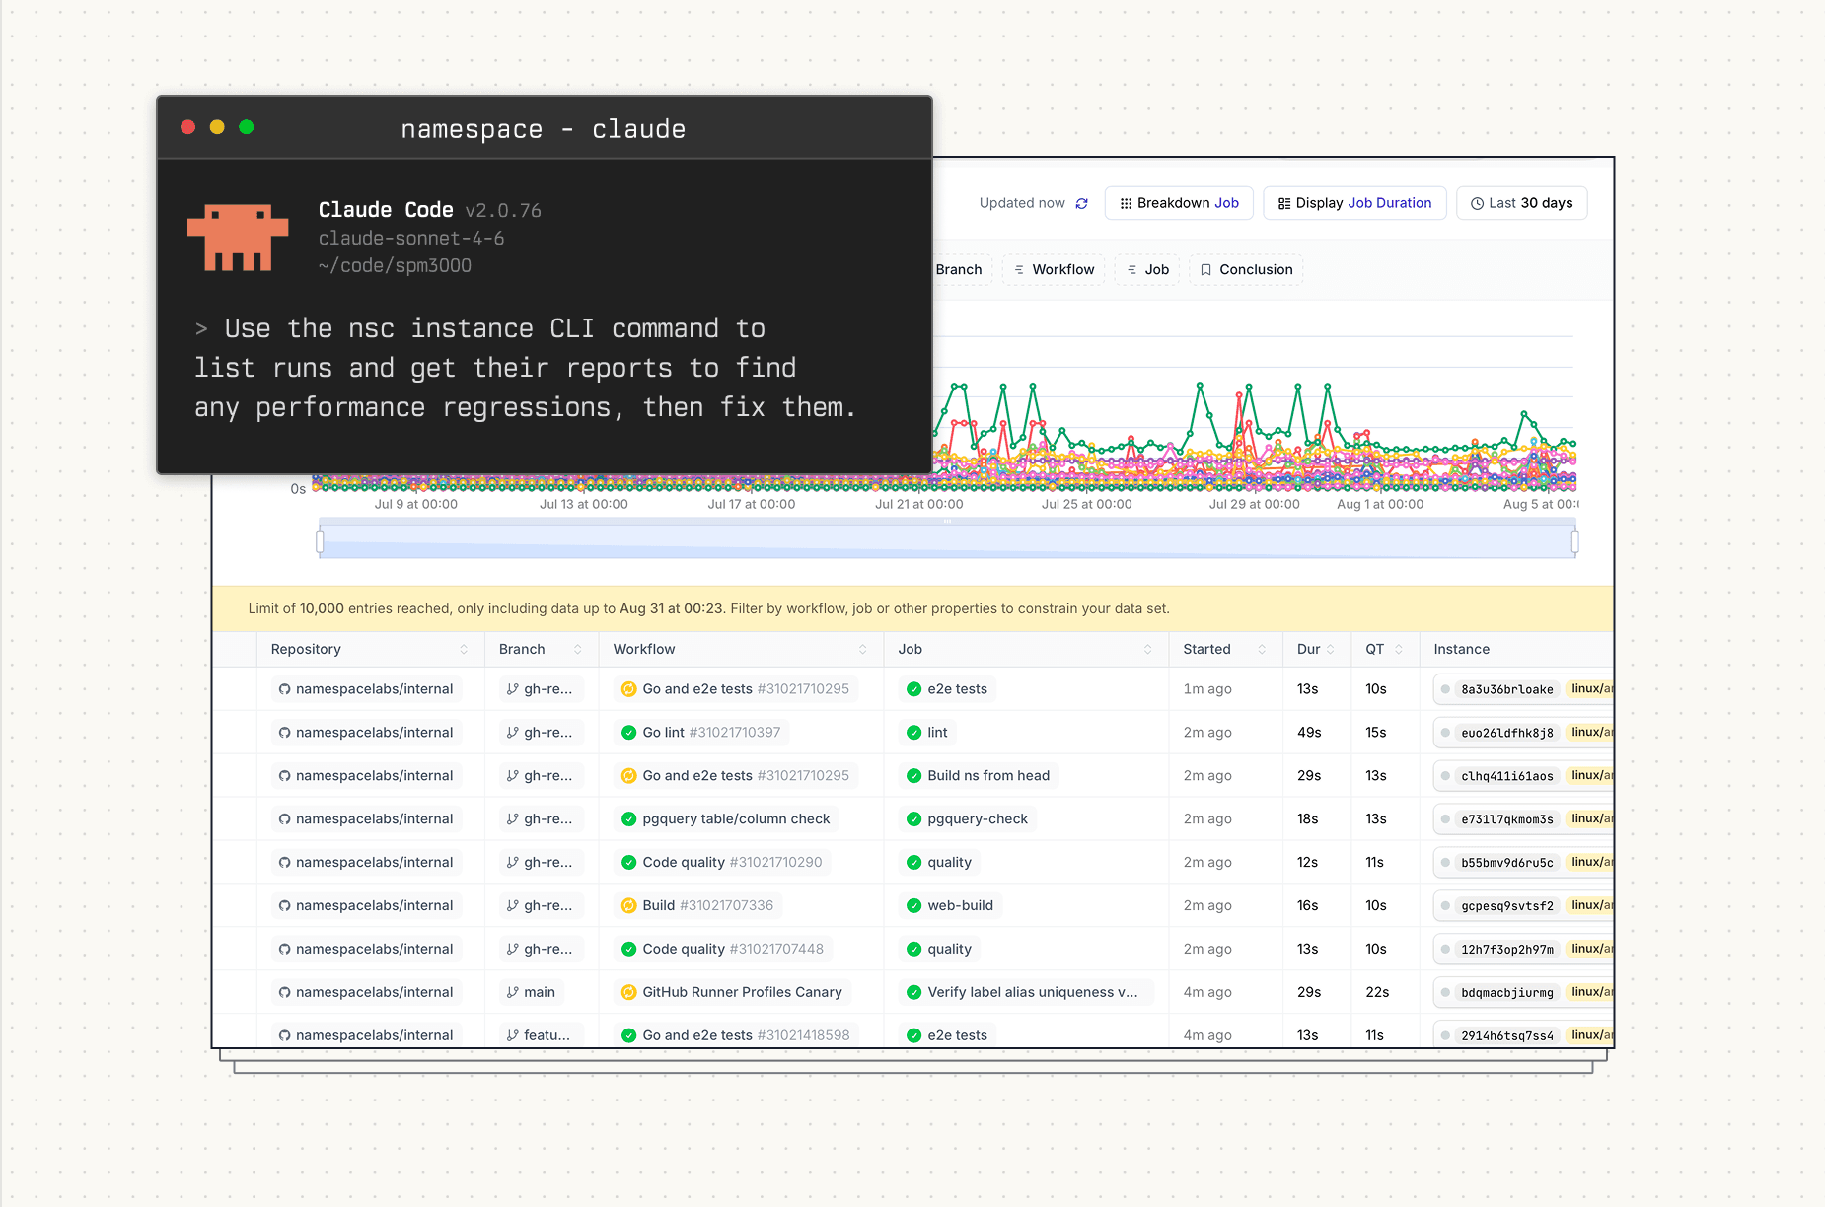The width and height of the screenshot is (1825, 1207).
Task: Click the yellow minimize dot of the terminal
Action: [217, 127]
